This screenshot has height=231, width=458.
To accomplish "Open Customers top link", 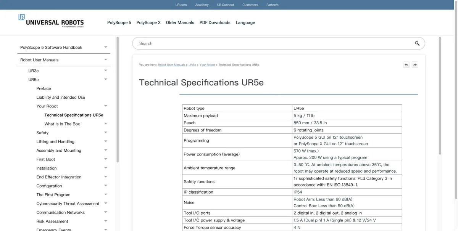I will click(x=250, y=5).
